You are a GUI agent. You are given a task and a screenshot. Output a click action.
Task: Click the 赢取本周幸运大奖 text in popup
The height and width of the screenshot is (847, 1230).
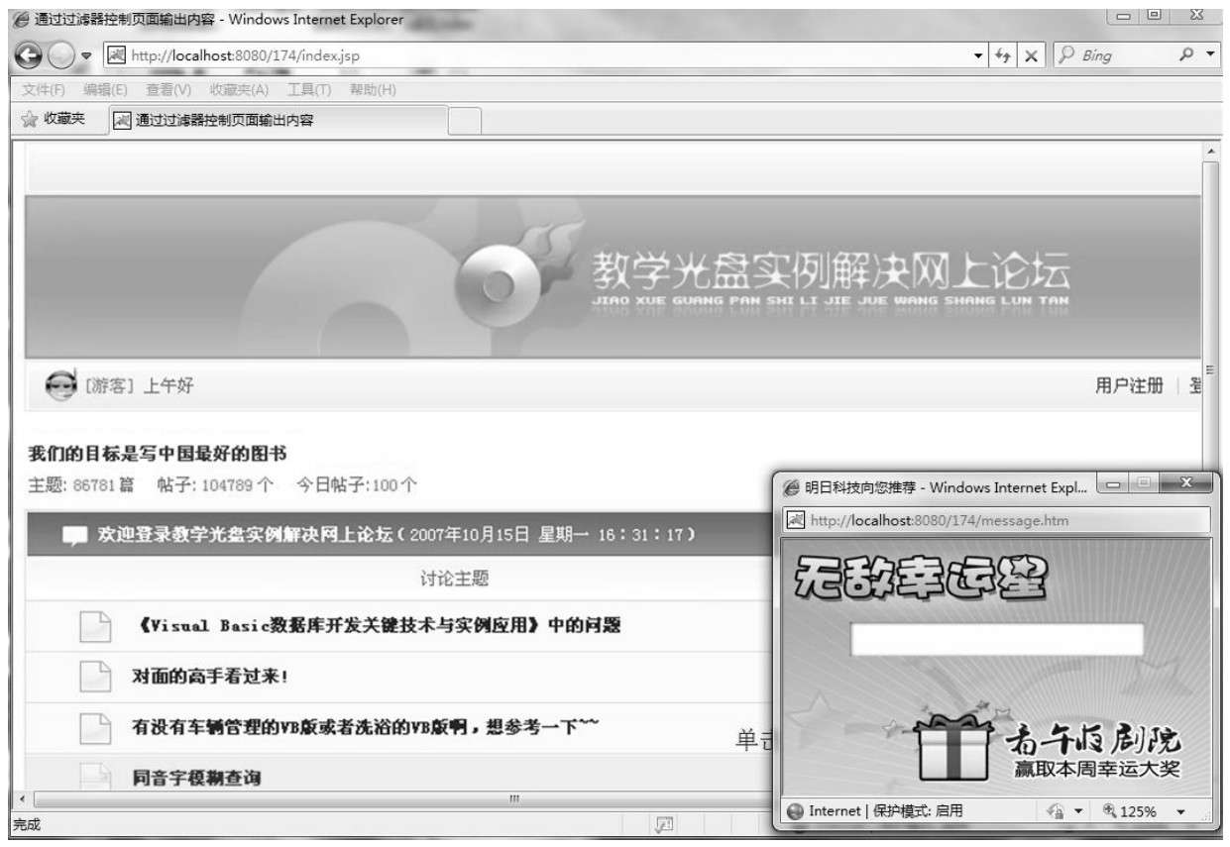coord(1098,771)
